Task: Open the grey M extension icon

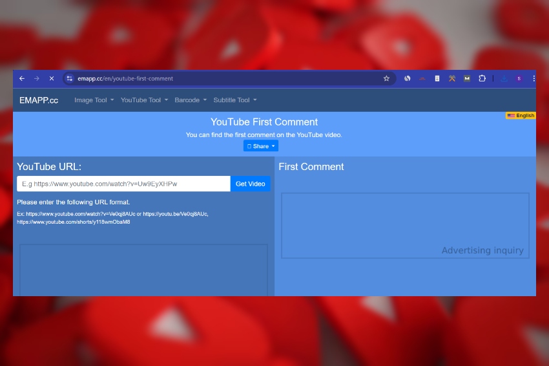Action: pyautogui.click(x=467, y=78)
